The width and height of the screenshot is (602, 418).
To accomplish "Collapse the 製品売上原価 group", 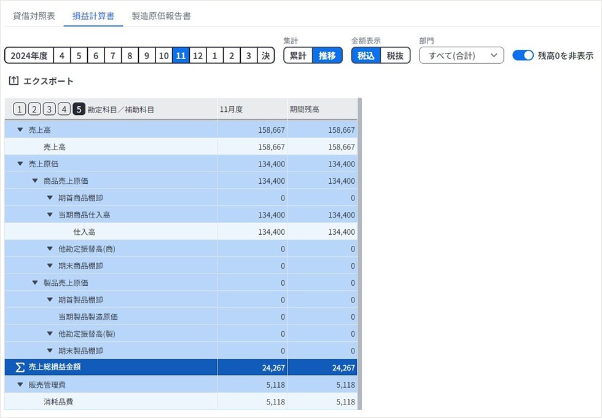I will click(35, 283).
